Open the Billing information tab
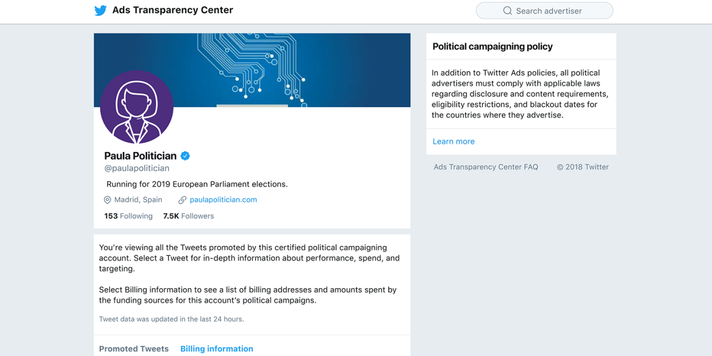712x356 pixels. tap(216, 349)
